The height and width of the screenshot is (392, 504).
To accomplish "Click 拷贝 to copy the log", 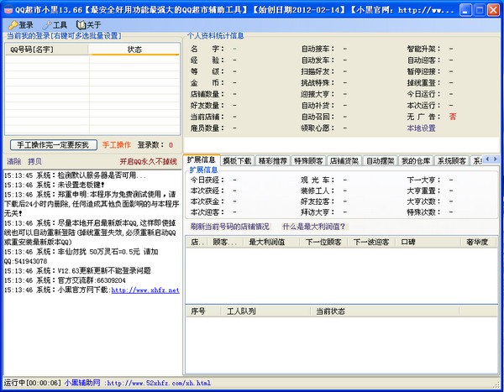I will [34, 161].
